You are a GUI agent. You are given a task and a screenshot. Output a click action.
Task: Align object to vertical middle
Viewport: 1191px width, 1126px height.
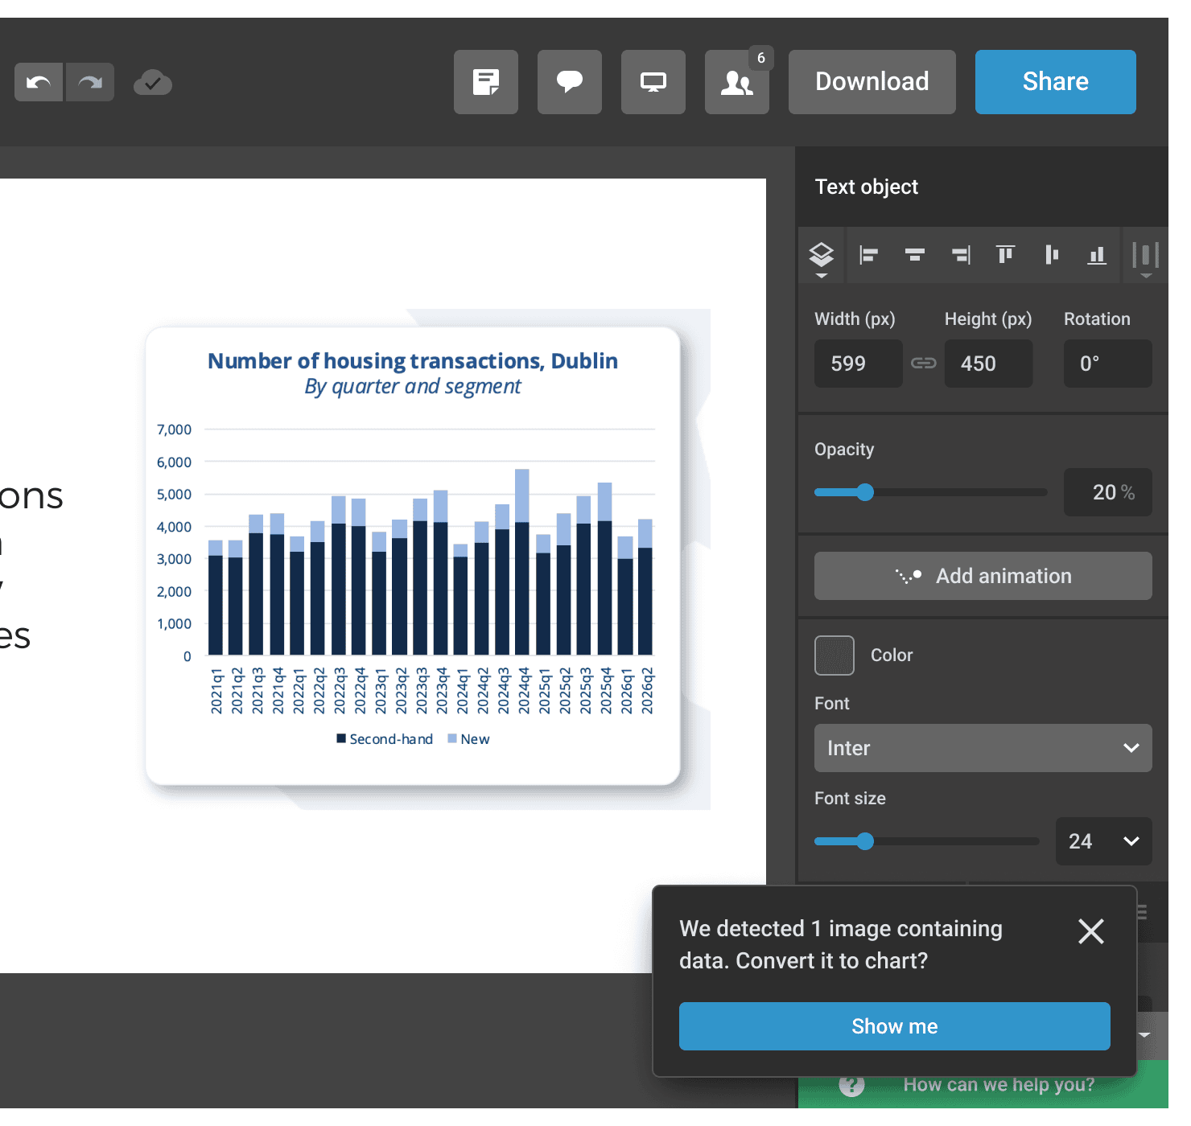point(1052,255)
